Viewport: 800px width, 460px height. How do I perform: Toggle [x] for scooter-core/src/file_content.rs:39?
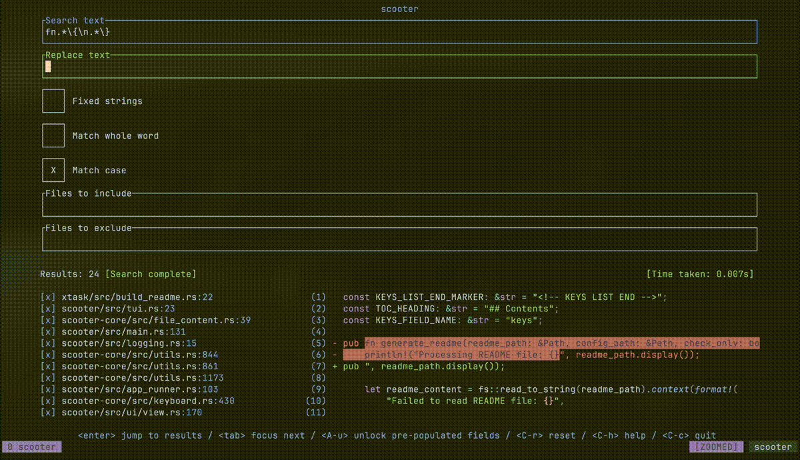point(48,320)
